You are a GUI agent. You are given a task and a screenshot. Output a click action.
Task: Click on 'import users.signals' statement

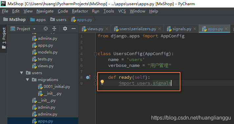coord(145,83)
